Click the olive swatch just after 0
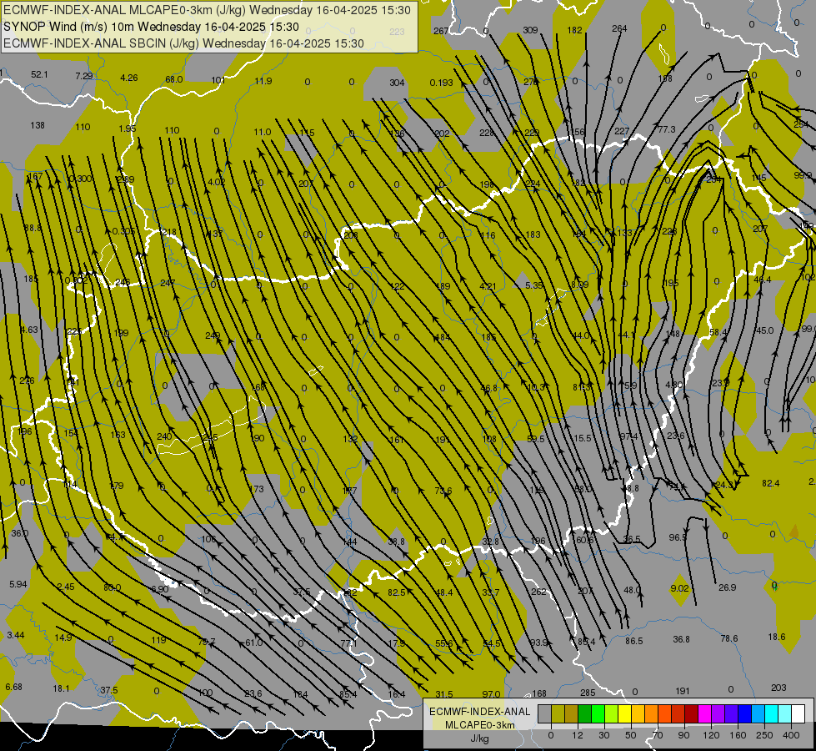The image size is (816, 751). pos(558,713)
